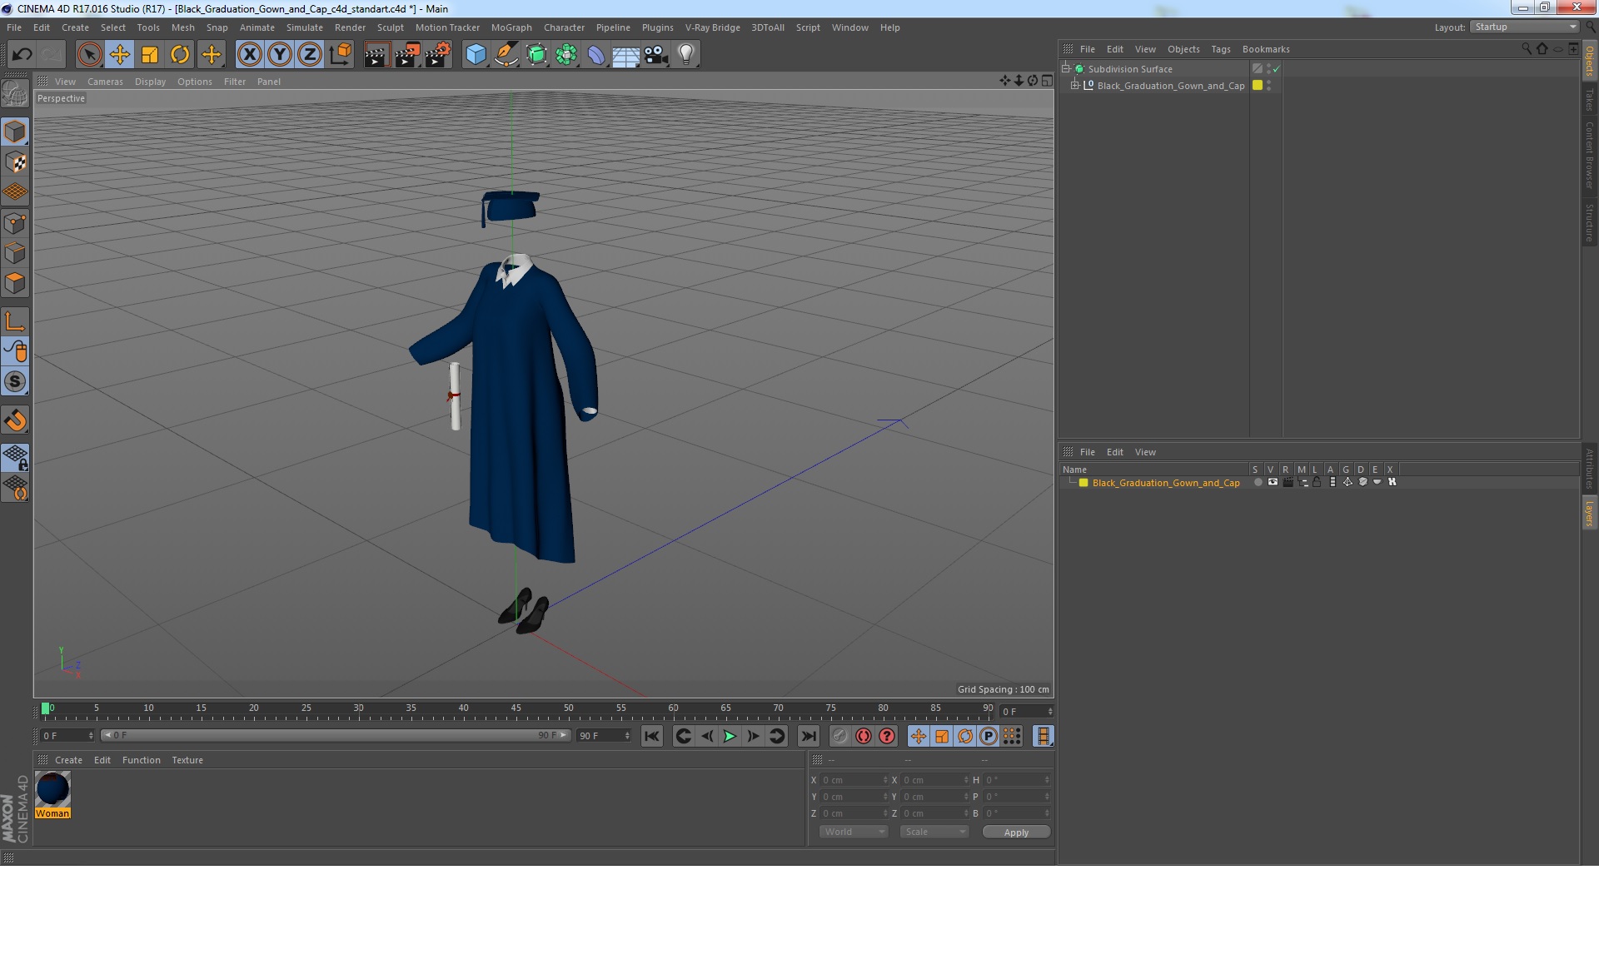Select the Woman material thumbnail
The image size is (1599, 964).
pyautogui.click(x=52, y=789)
